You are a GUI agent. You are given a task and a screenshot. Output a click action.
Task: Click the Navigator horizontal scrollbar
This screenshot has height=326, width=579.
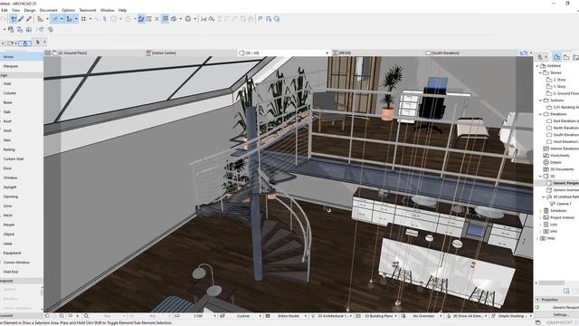pos(552,283)
